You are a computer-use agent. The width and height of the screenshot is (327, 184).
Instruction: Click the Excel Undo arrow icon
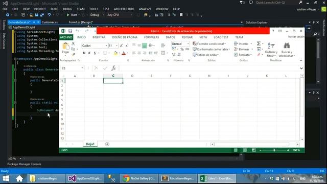[77, 31]
